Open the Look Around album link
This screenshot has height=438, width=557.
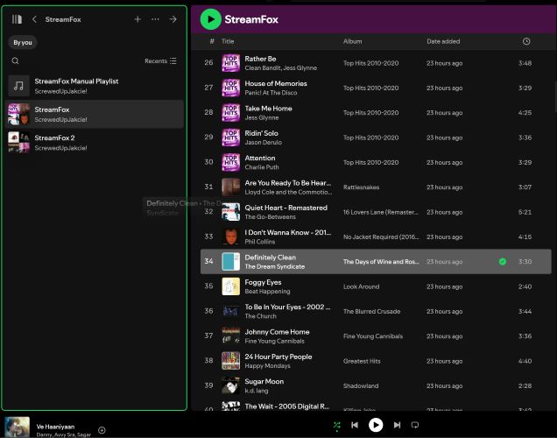[x=362, y=286]
